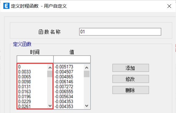Select time entry 0 in the list

[x=19, y=67]
